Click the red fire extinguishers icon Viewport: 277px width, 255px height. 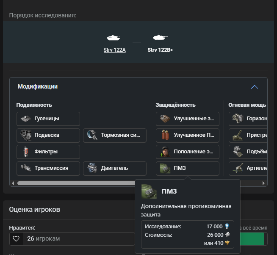(165, 135)
